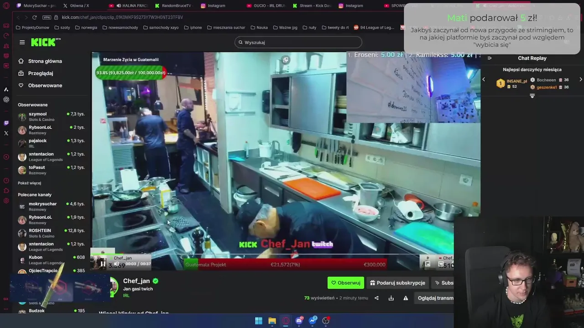The width and height of the screenshot is (584, 328).
Task: Show next top gifter slide
Action: 580,79
